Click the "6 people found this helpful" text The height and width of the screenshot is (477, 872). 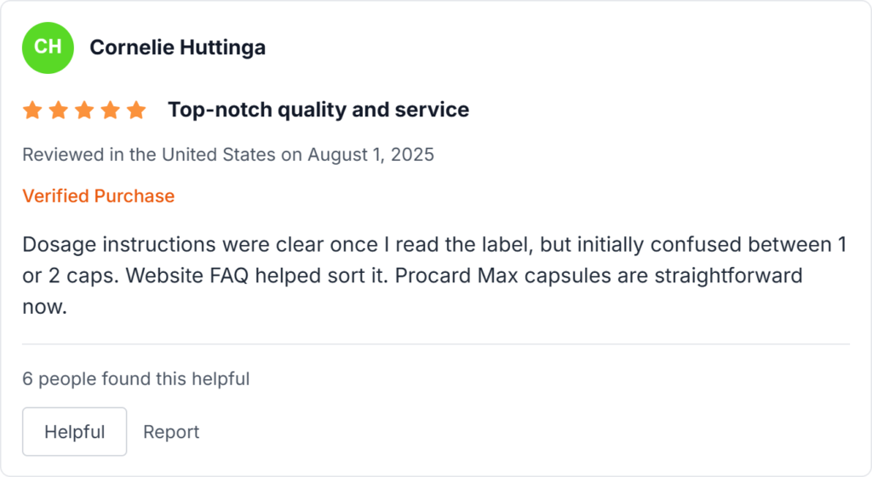pos(135,378)
